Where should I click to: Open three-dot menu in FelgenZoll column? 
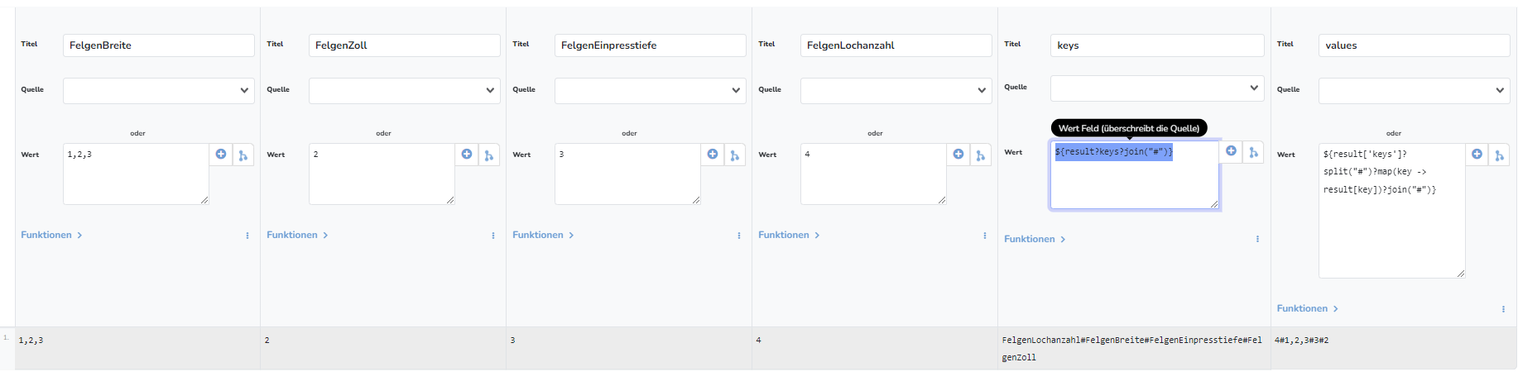click(493, 236)
